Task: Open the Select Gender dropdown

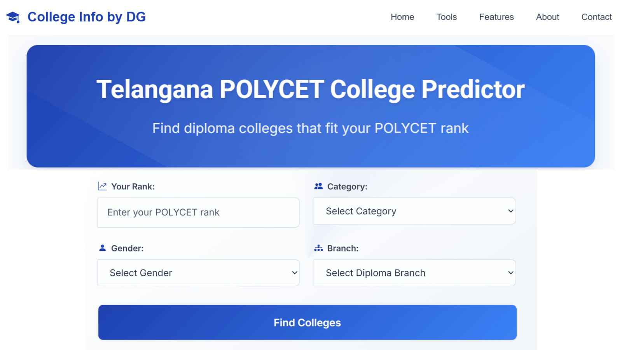Action: point(198,273)
